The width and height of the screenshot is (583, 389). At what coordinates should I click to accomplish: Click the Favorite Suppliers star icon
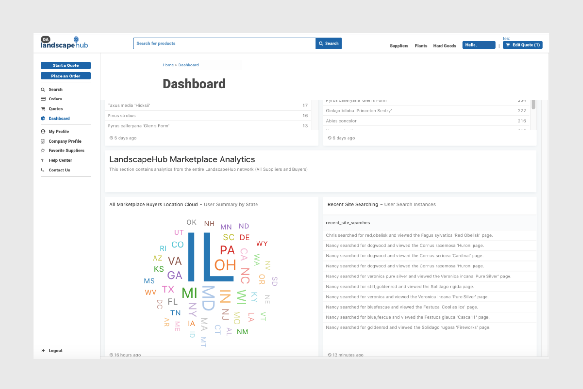[x=43, y=151]
